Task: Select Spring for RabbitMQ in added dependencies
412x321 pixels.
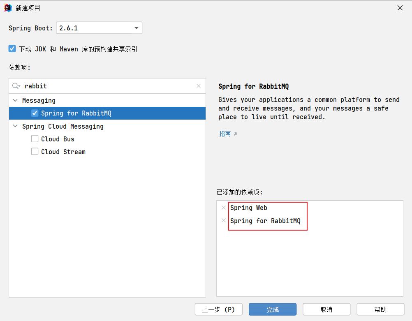Action: point(265,221)
